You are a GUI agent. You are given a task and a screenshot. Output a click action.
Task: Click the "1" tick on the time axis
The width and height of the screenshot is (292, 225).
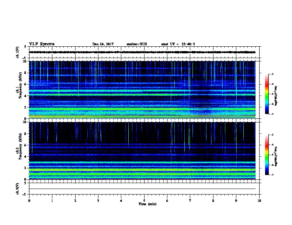[x=52, y=201]
